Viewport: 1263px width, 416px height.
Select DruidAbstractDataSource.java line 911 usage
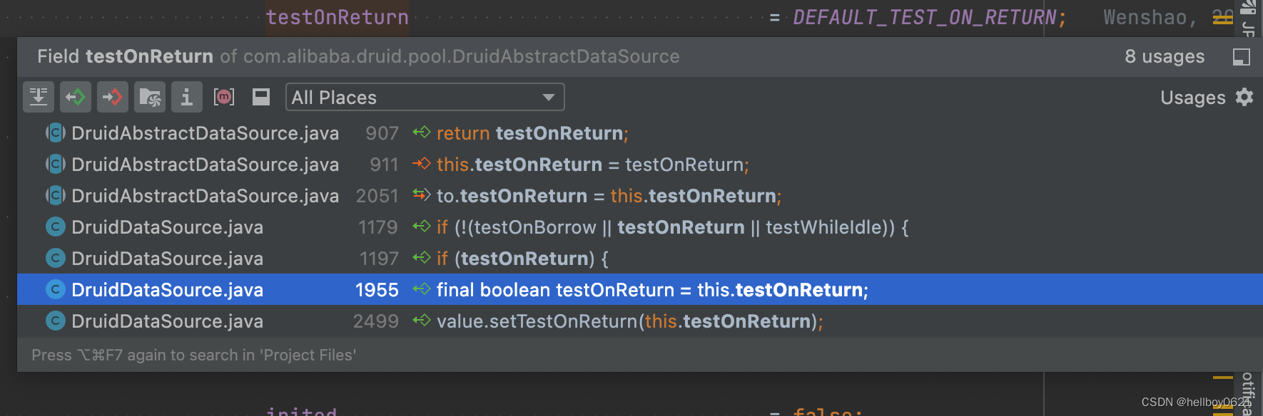(640, 165)
